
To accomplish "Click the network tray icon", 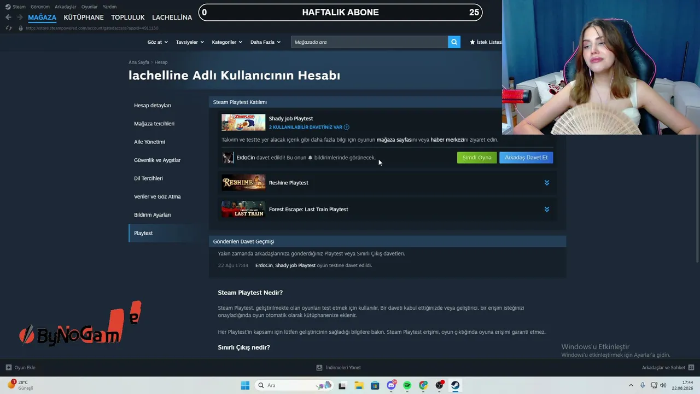I will point(654,385).
